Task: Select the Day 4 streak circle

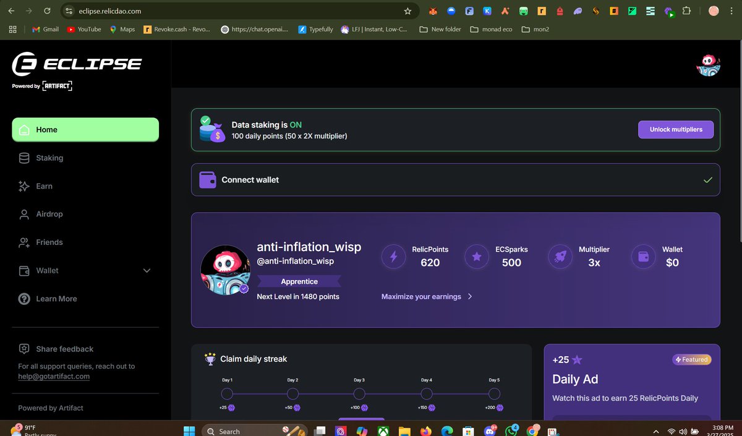Action: pyautogui.click(x=426, y=394)
